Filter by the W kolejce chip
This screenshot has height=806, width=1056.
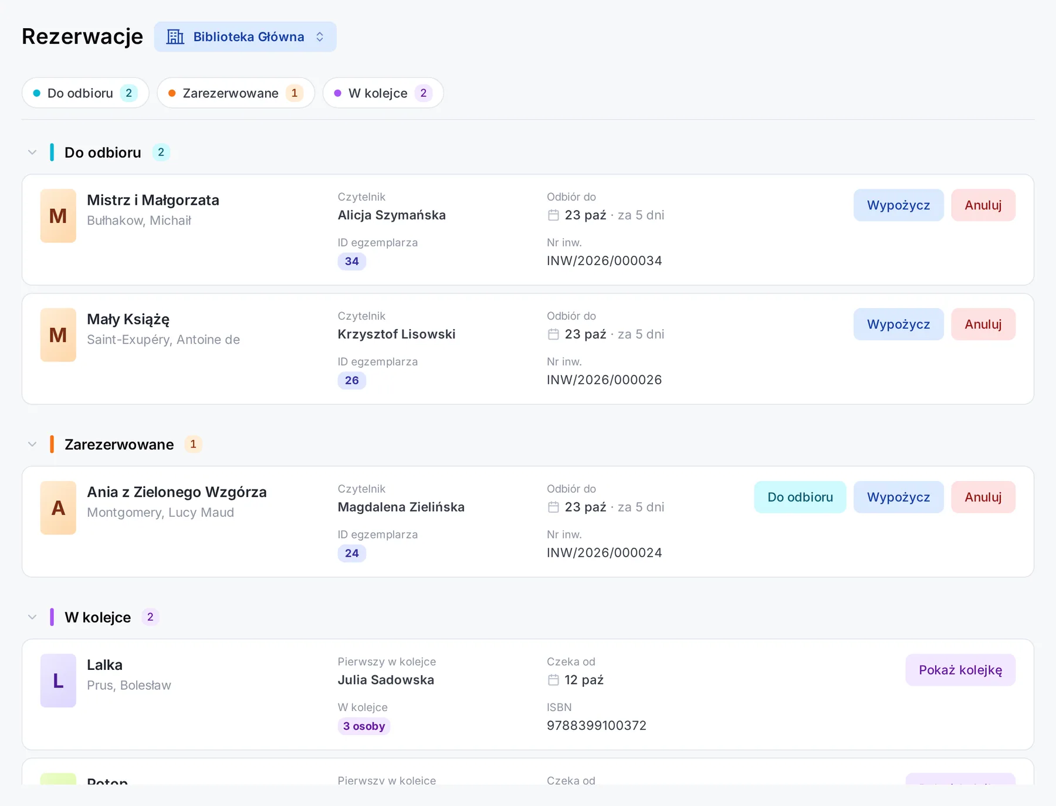click(x=383, y=93)
